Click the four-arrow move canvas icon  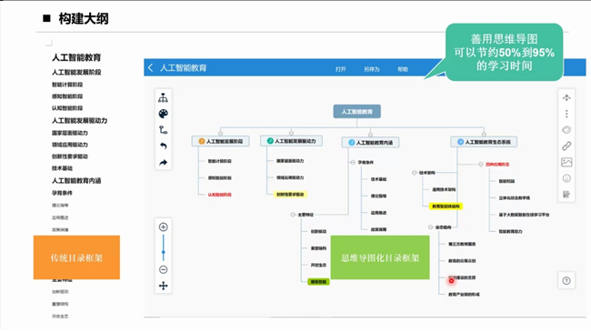point(163,286)
